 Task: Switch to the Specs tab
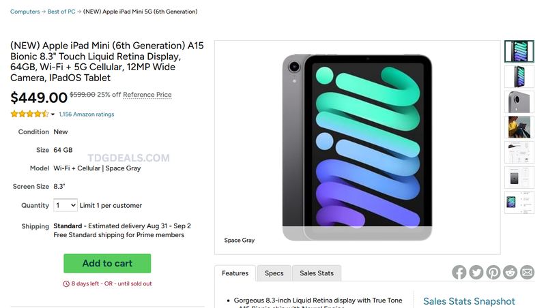[x=274, y=273]
